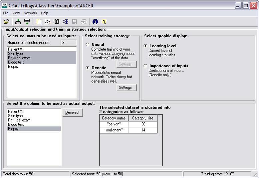The image size is (259, 178).
Task: Click the blue neural network icon
Action: coord(66,22)
